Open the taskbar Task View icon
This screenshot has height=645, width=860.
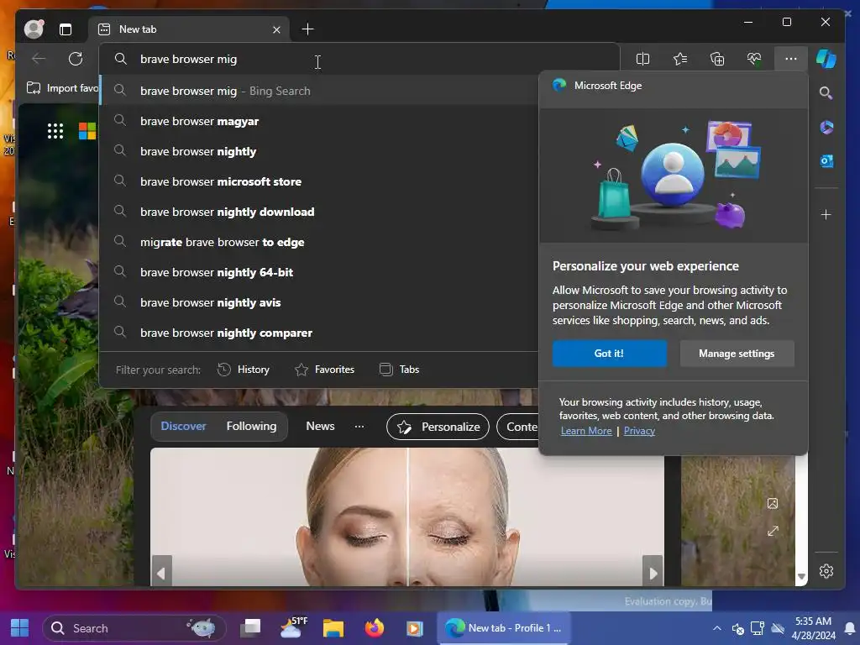pos(251,628)
